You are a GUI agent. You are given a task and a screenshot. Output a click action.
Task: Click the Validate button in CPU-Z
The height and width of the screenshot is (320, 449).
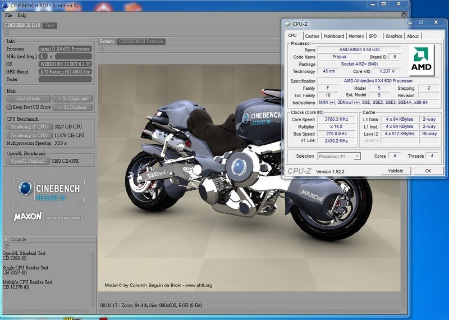tap(396, 171)
